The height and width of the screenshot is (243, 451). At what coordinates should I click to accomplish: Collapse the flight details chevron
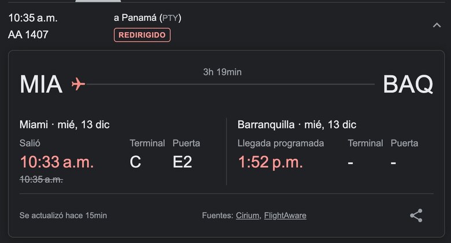tap(437, 25)
